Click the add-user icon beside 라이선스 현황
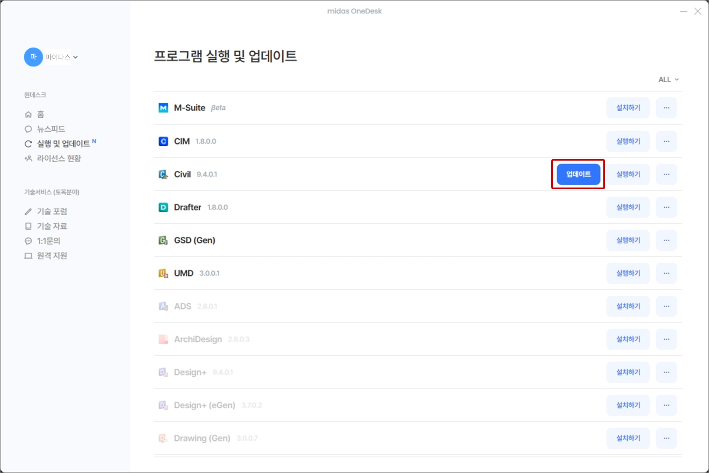Viewport: 709px width, 473px height. coord(28,159)
